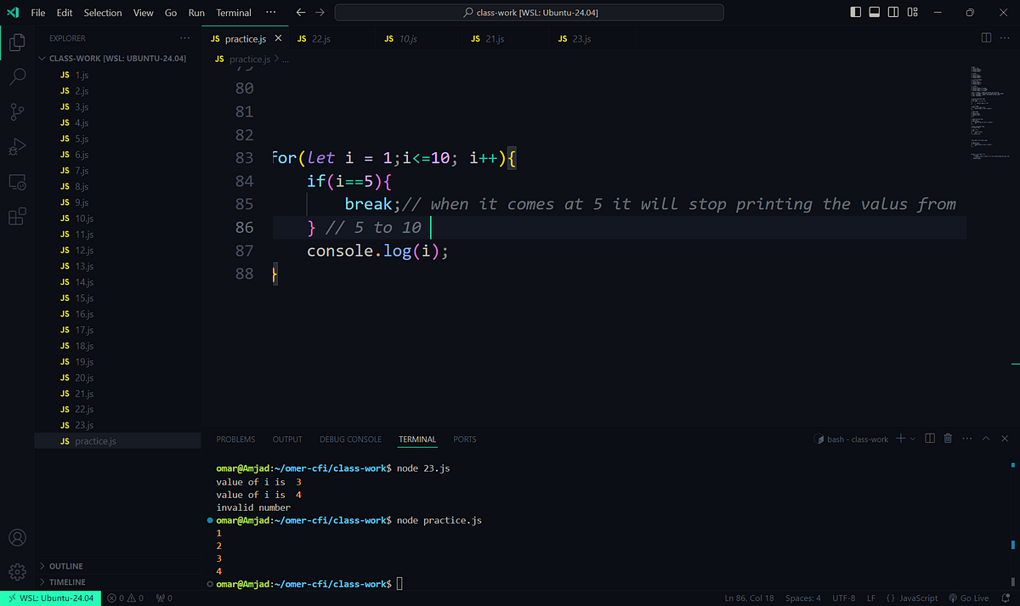Switch to the 23.js editor tab

[x=592, y=38]
